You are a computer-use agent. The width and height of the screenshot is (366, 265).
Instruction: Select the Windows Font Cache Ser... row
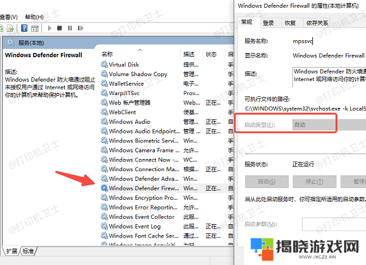167,236
